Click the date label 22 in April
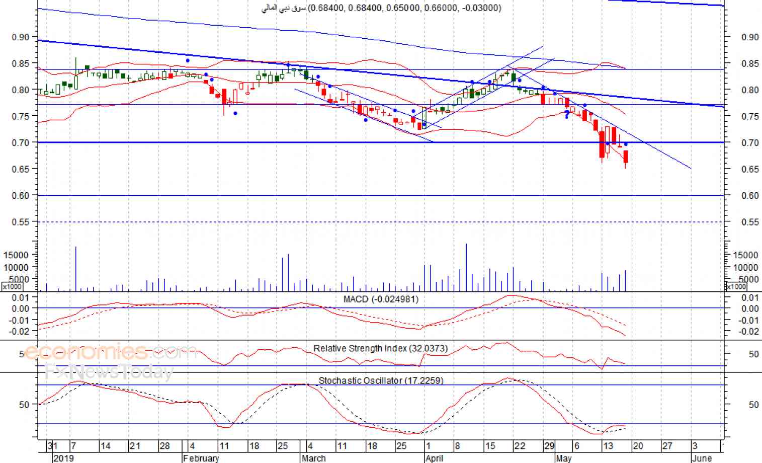Screen dimensions: 762x463 [520, 446]
